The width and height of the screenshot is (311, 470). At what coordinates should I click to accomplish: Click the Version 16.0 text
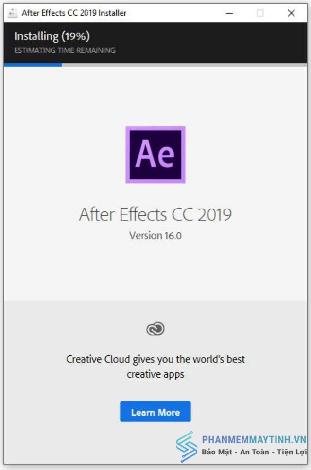click(155, 236)
